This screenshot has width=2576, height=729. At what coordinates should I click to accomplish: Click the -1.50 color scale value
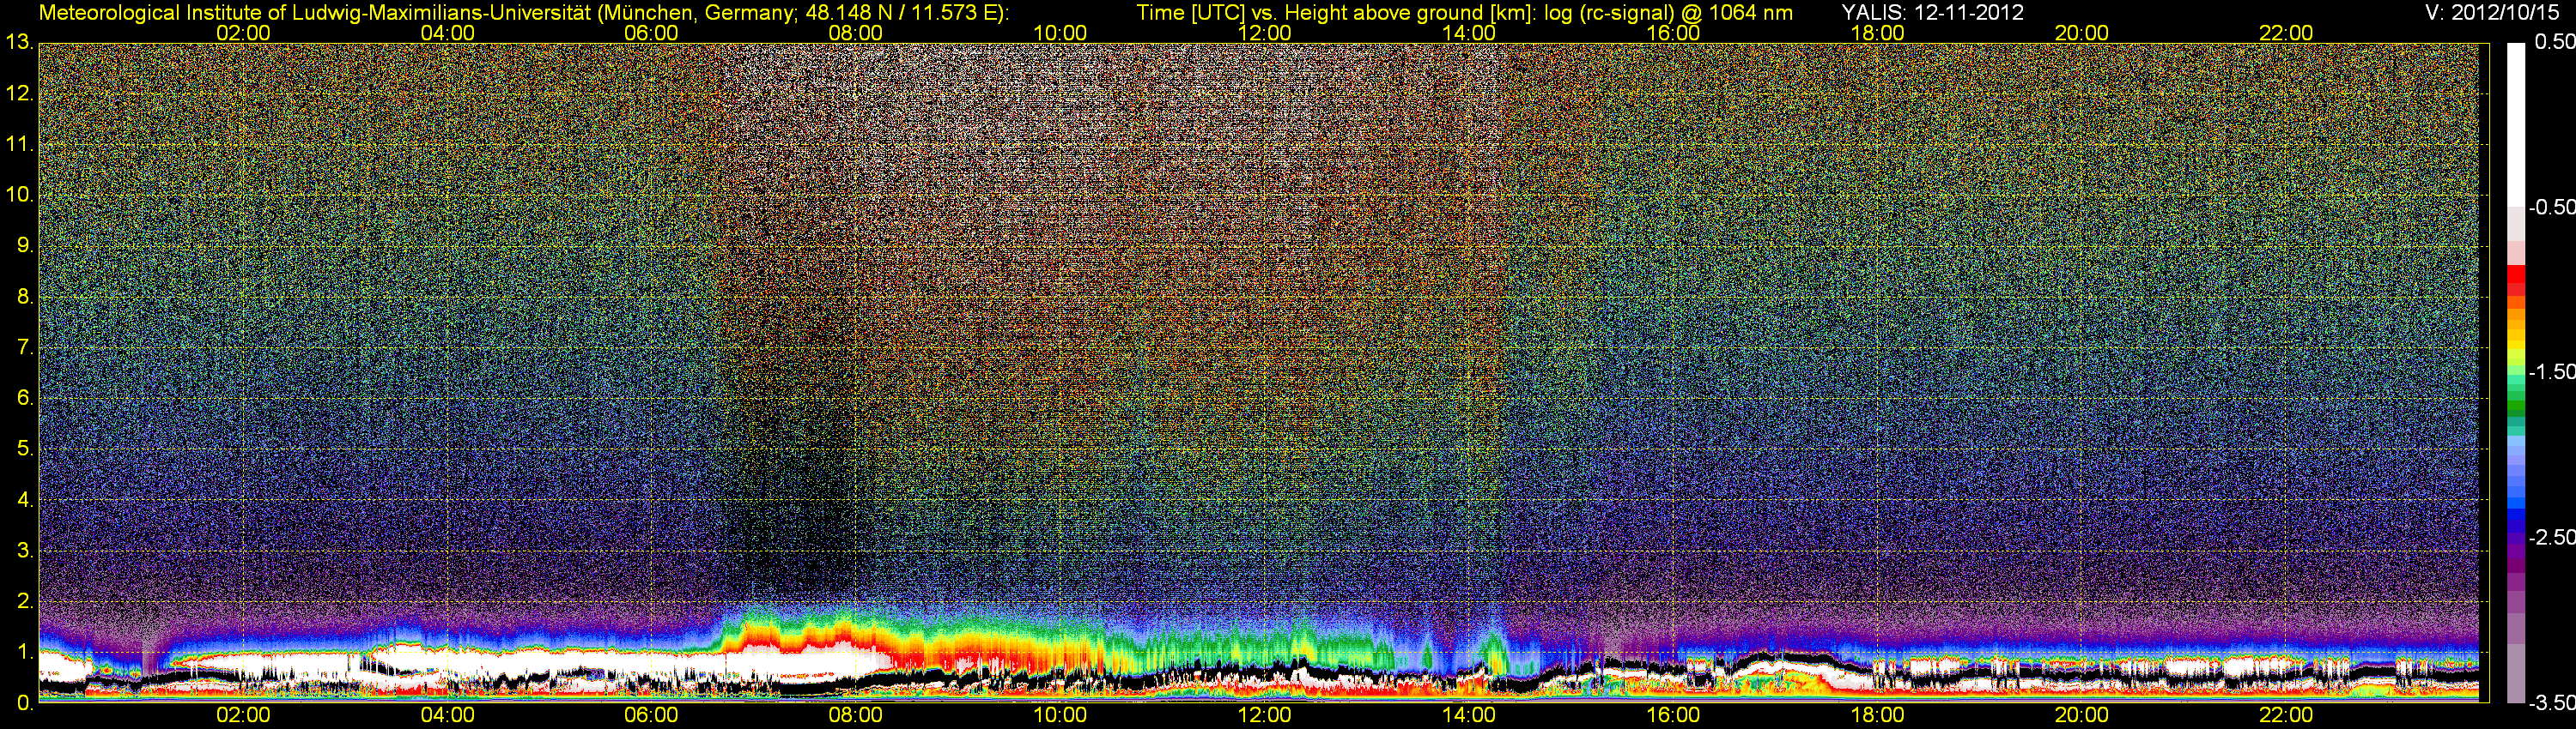(2551, 371)
